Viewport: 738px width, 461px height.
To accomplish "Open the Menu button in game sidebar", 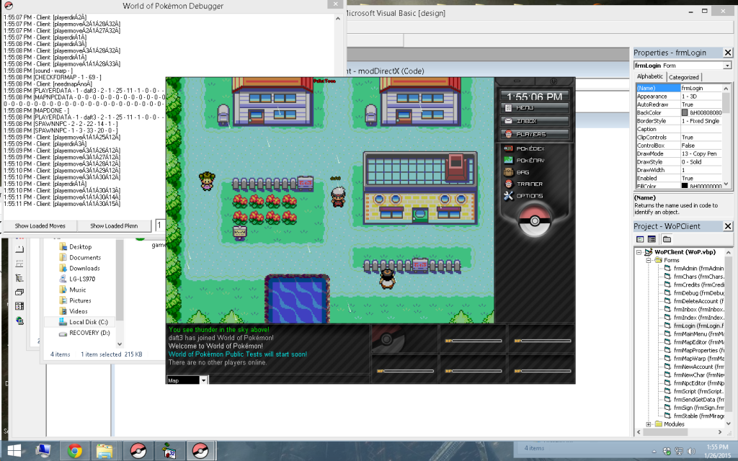I will (534, 108).
